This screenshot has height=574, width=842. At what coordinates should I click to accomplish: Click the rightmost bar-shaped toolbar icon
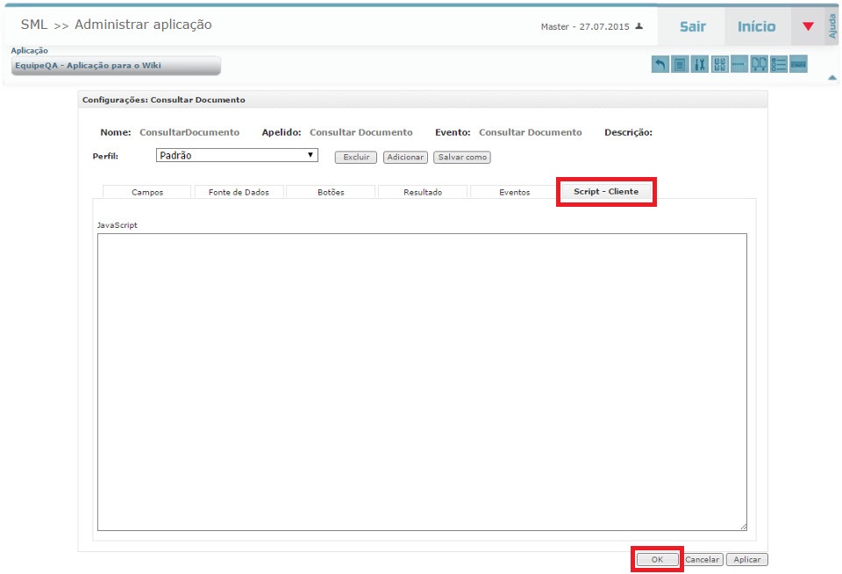(x=798, y=64)
